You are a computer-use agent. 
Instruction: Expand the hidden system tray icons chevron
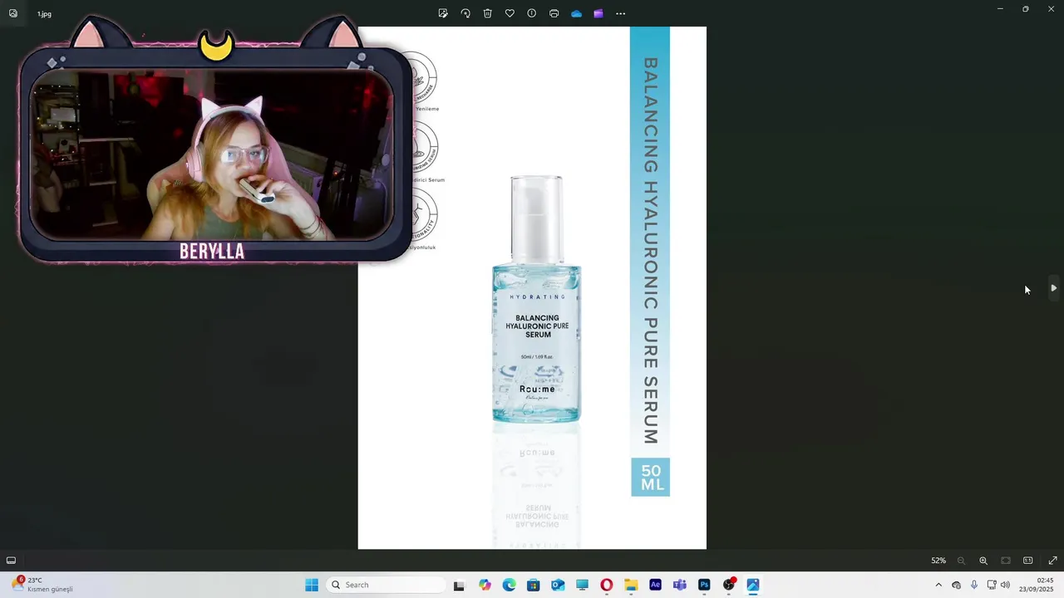point(938,585)
